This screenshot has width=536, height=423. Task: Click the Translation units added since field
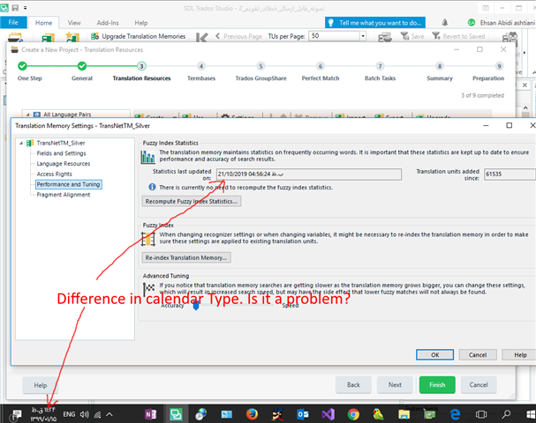pos(510,174)
